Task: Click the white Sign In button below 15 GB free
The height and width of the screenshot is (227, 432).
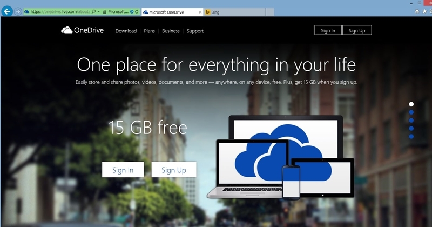Action: 123,170
